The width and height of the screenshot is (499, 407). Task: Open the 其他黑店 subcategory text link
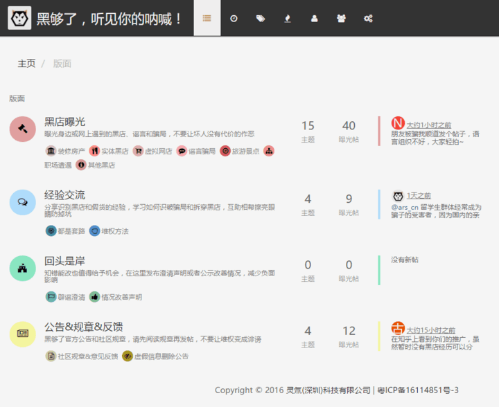(101, 165)
